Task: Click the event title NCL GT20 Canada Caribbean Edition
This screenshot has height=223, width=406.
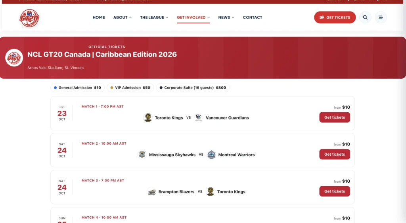Action: (x=102, y=55)
